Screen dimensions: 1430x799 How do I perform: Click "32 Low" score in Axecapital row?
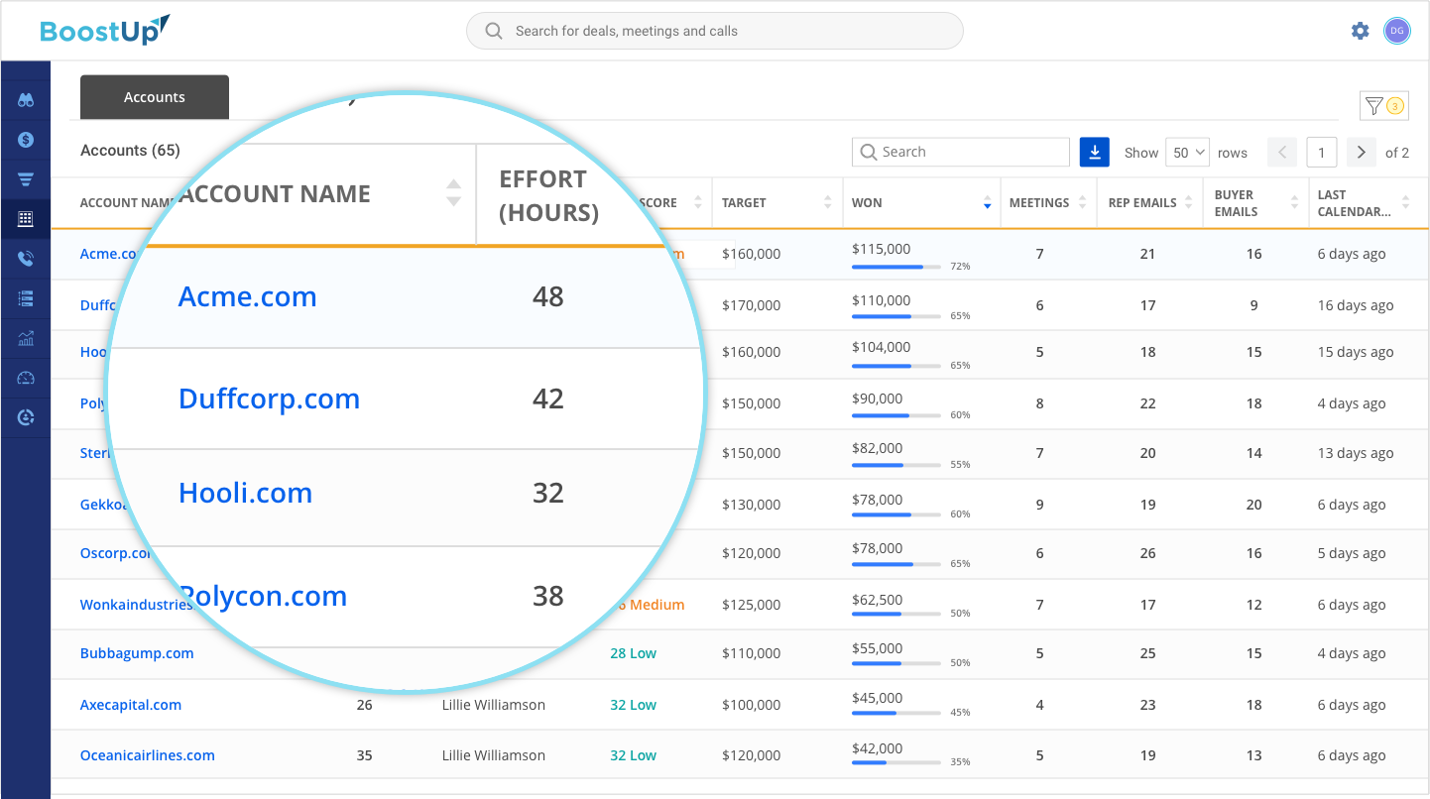[634, 705]
